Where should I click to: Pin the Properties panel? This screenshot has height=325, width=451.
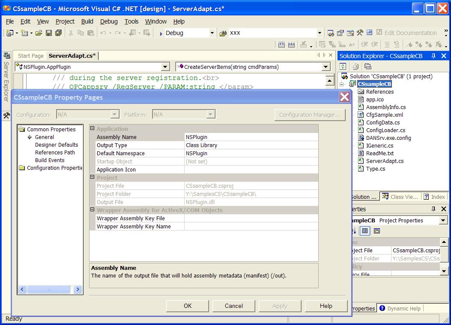click(433, 209)
